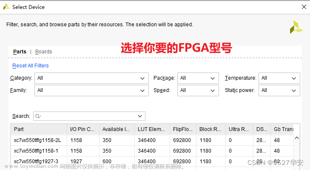The image size is (310, 170).
Task: Click the search magnifier icon
Action: (37, 116)
